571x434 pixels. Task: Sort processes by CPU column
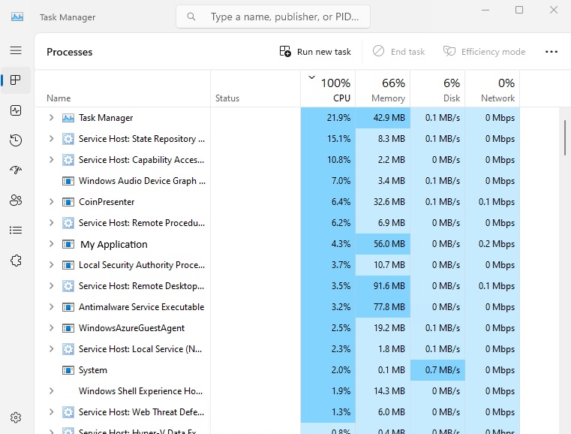[x=328, y=89]
